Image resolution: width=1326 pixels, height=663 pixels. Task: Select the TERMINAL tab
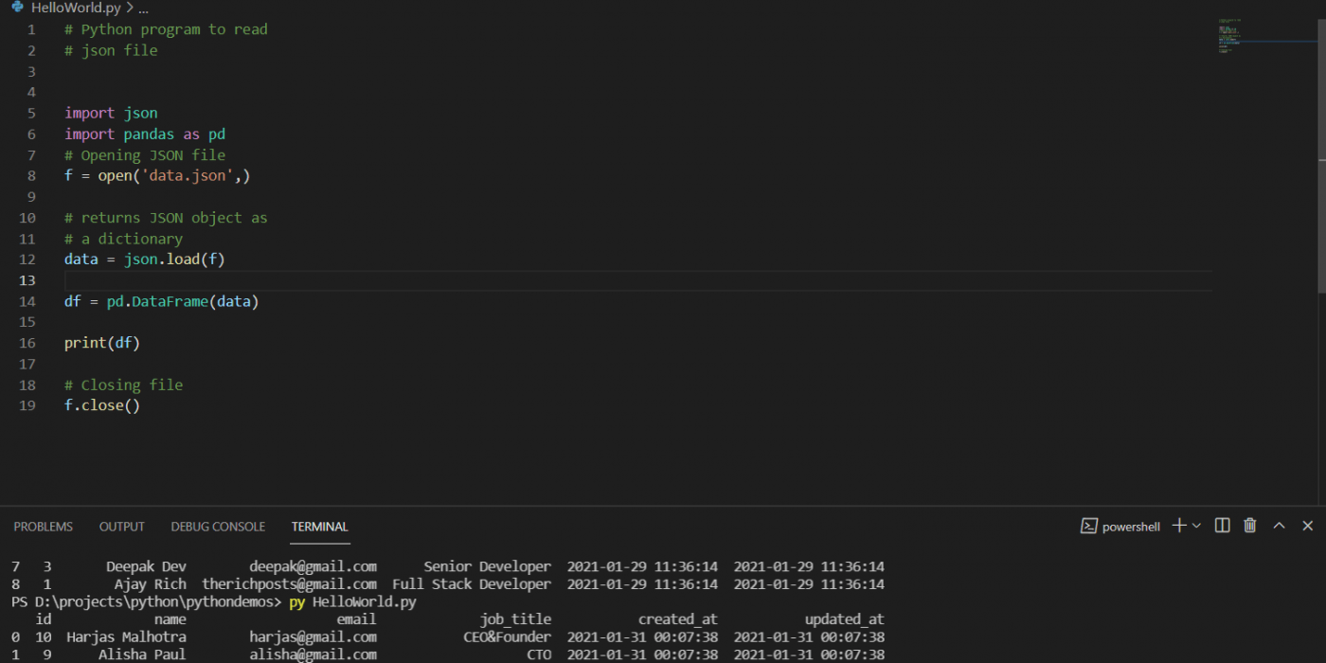tap(319, 526)
